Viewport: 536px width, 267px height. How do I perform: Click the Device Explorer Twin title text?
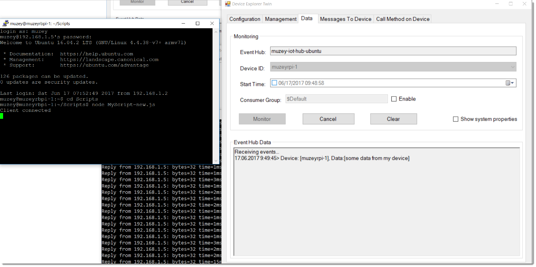[x=252, y=4]
